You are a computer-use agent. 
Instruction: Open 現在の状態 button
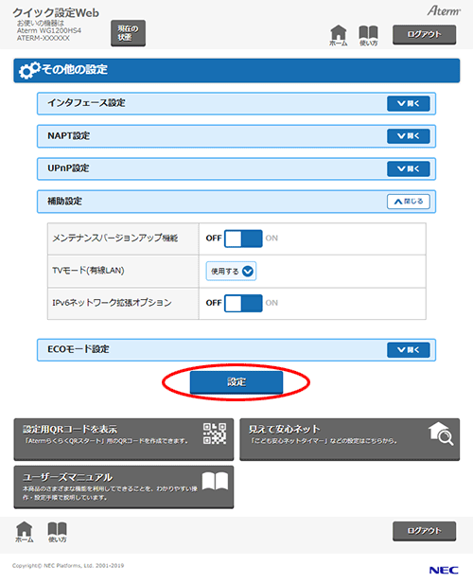[x=129, y=33]
